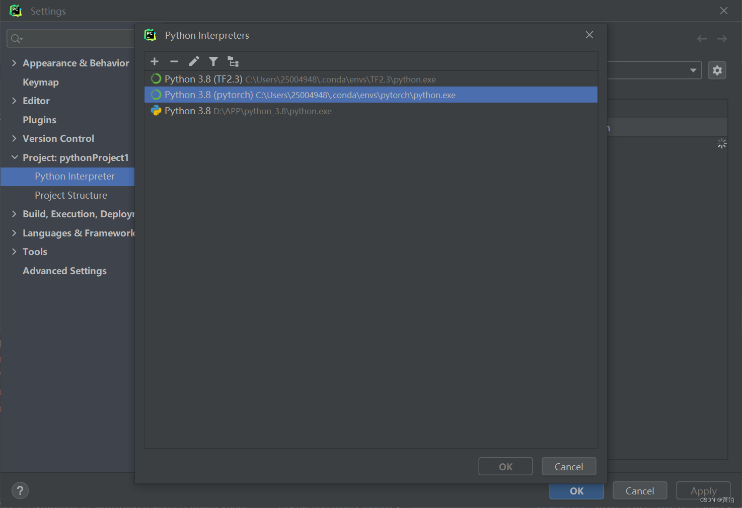Show interpreter paths tree icon
This screenshot has height=508, width=742.
click(x=233, y=61)
